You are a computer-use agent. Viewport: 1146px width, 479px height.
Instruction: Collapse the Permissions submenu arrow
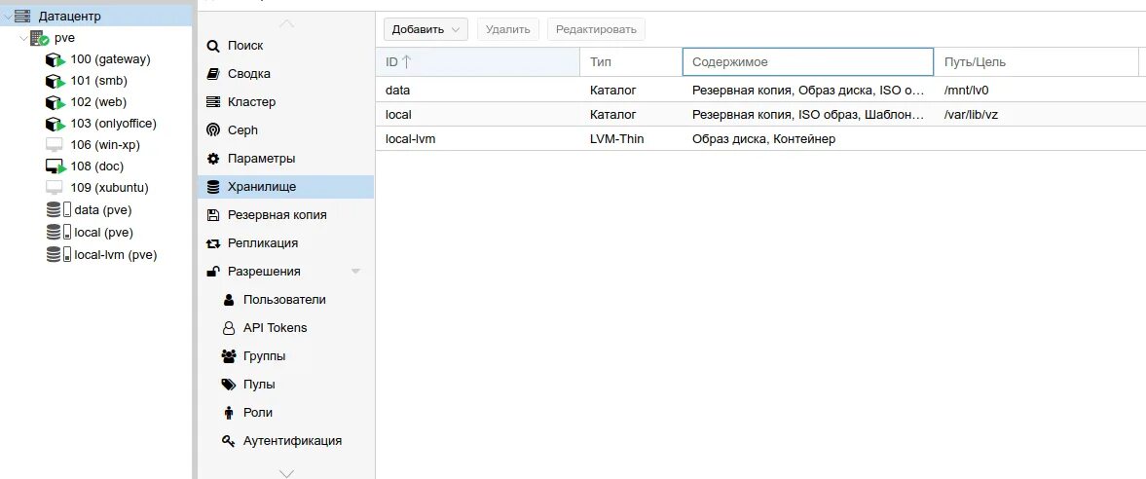tap(355, 272)
